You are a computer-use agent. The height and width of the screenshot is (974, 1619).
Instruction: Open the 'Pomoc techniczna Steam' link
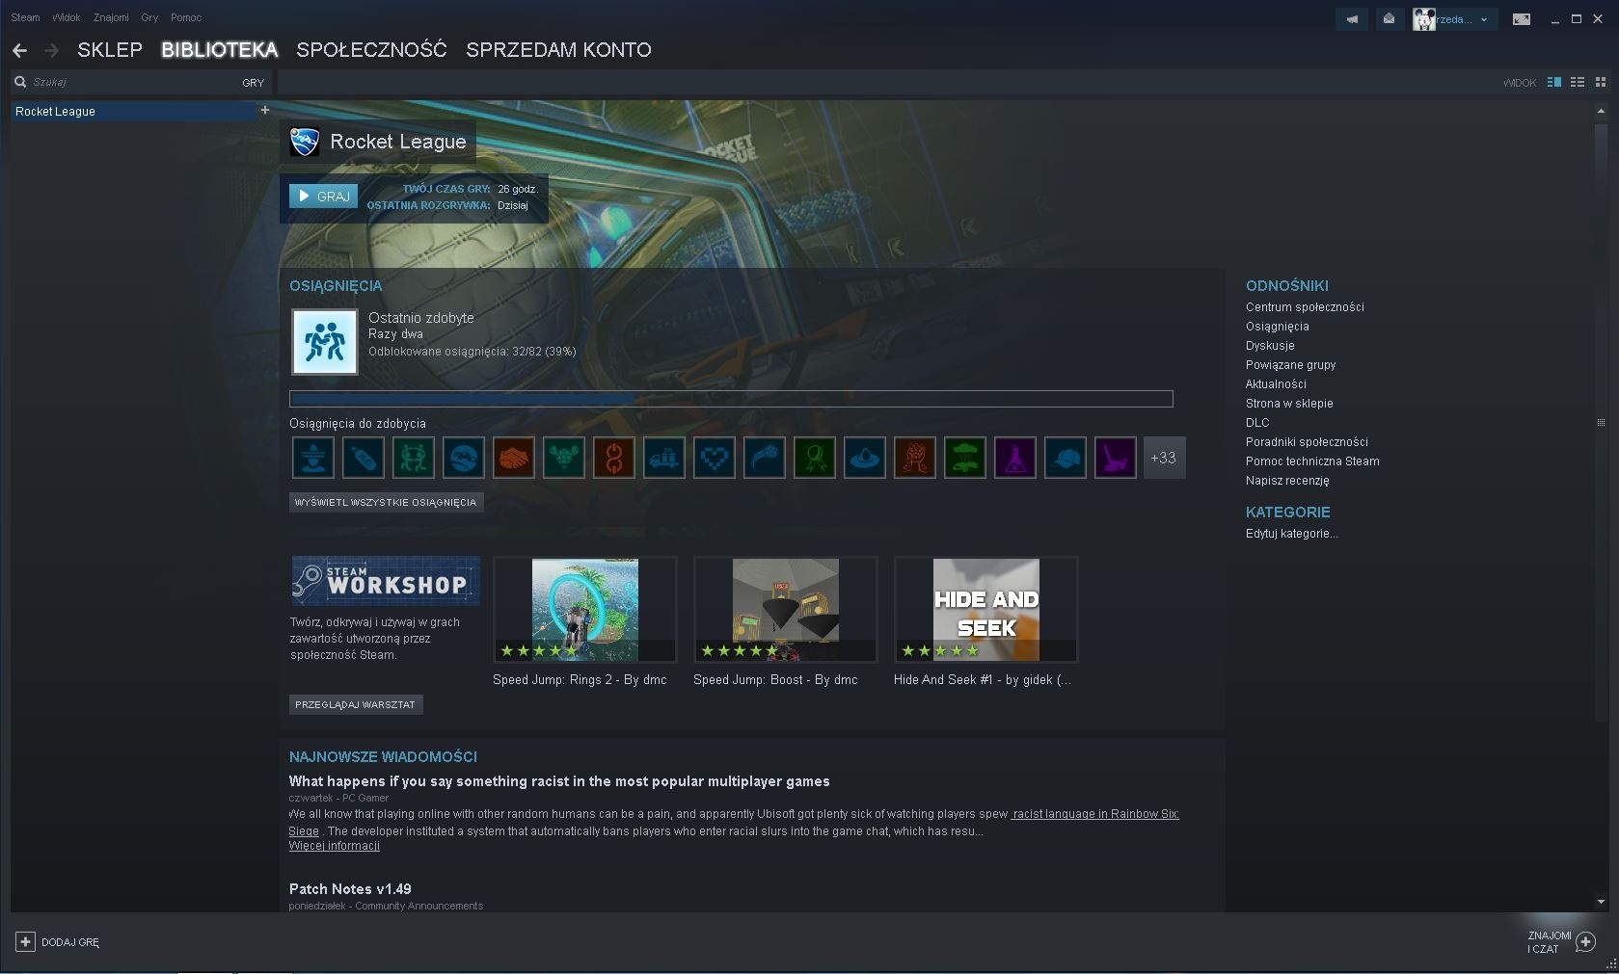click(1312, 461)
